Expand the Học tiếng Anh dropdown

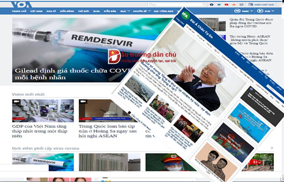click(x=163, y=10)
